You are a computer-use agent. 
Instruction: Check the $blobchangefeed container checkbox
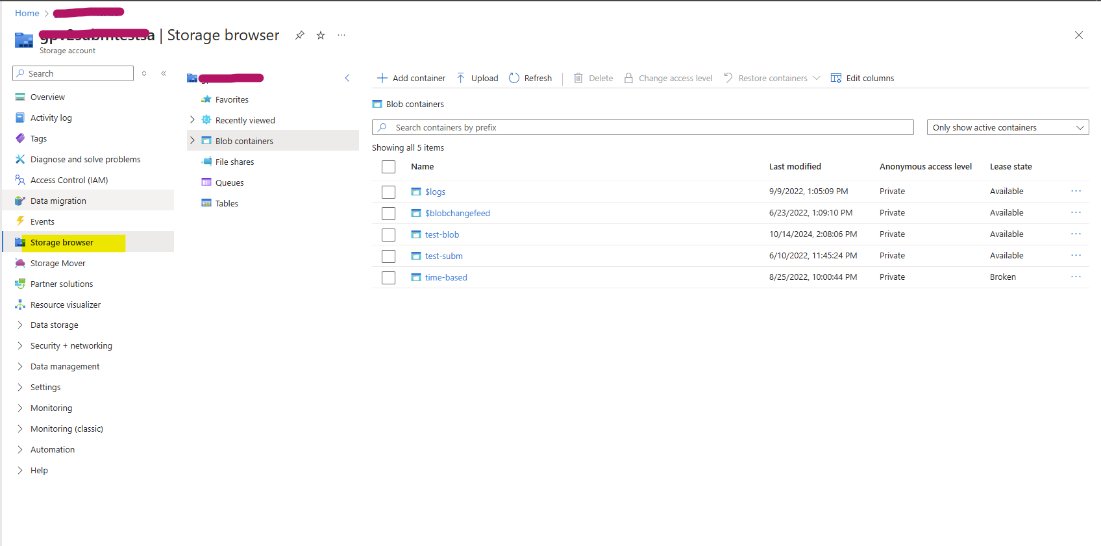coord(388,214)
